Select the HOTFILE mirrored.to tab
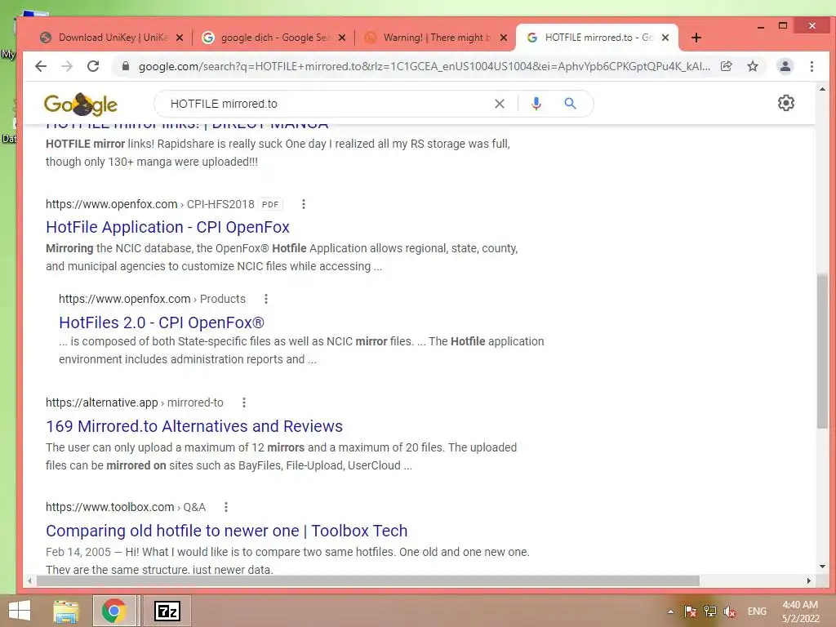Viewport: 836px width, 627px height. (x=597, y=38)
